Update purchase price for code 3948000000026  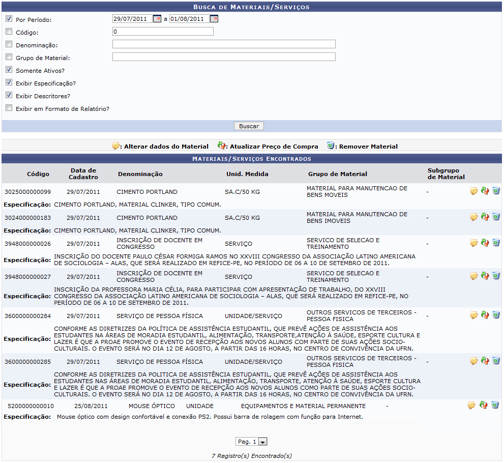[x=485, y=243]
